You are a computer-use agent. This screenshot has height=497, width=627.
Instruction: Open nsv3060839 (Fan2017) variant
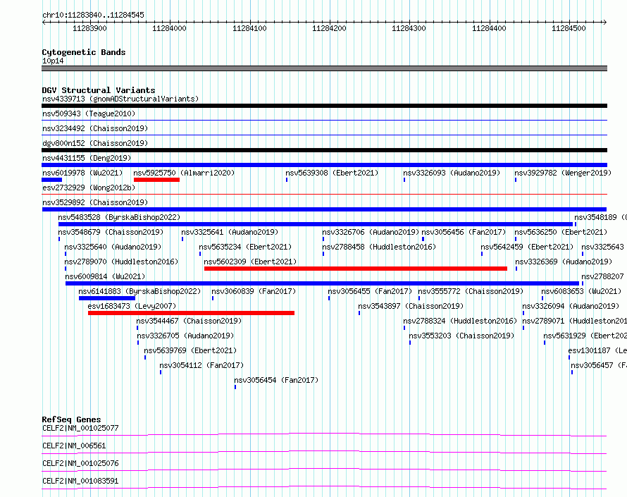coord(254,291)
